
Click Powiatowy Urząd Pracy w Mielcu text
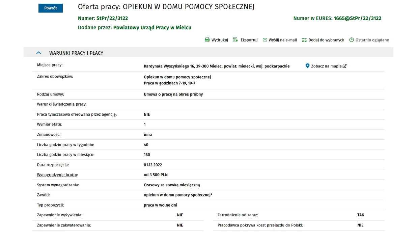(x=152, y=28)
